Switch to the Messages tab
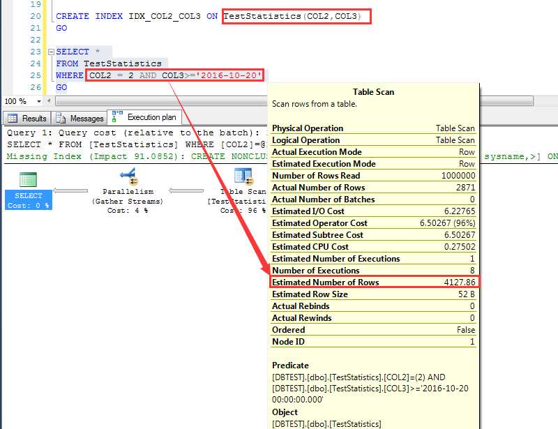The height and width of the screenshot is (429, 558). pos(80,118)
